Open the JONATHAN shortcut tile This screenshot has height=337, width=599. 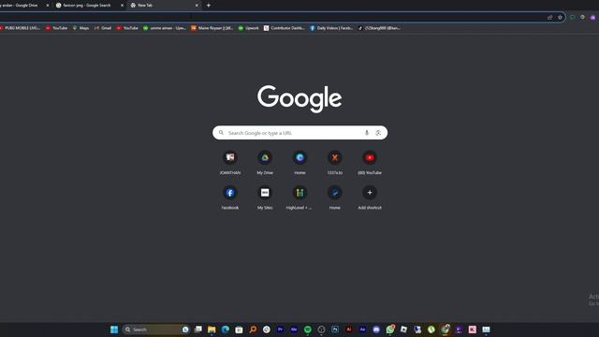(230, 162)
